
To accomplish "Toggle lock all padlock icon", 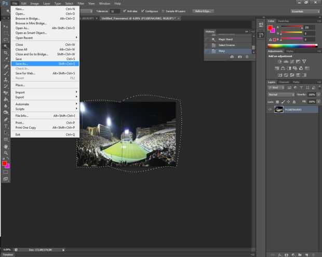I will (x=294, y=102).
